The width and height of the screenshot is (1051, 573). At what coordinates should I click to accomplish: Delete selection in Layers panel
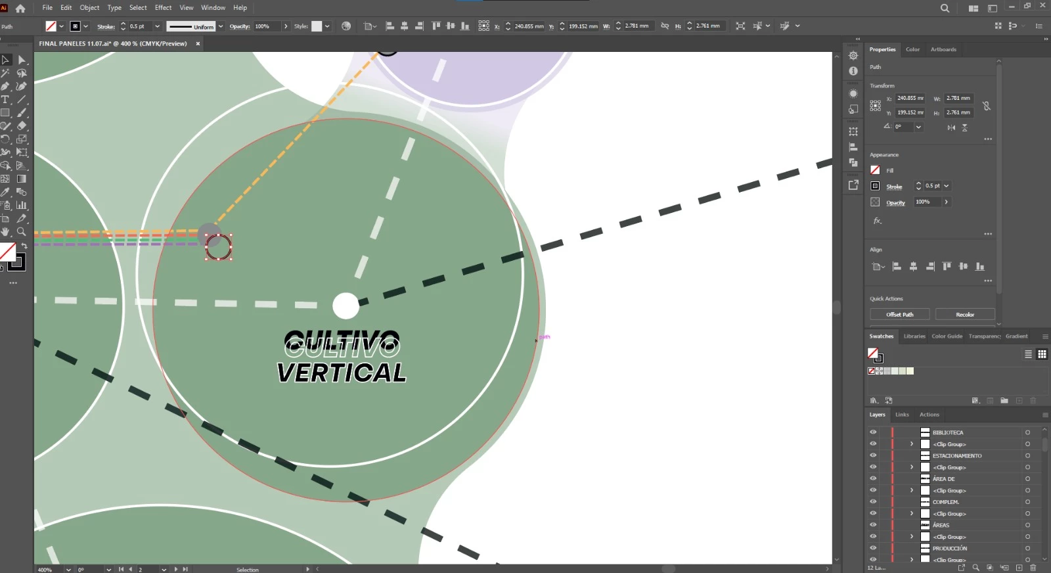point(1033,568)
